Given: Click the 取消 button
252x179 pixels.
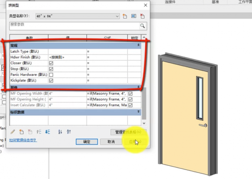Looking at the screenshot, I should click(x=111, y=142).
